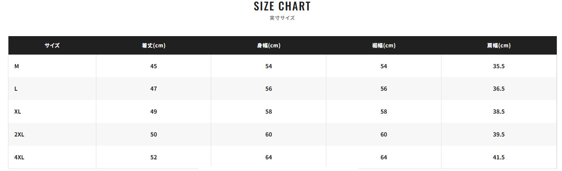Select the サイズ column header

coord(52,45)
